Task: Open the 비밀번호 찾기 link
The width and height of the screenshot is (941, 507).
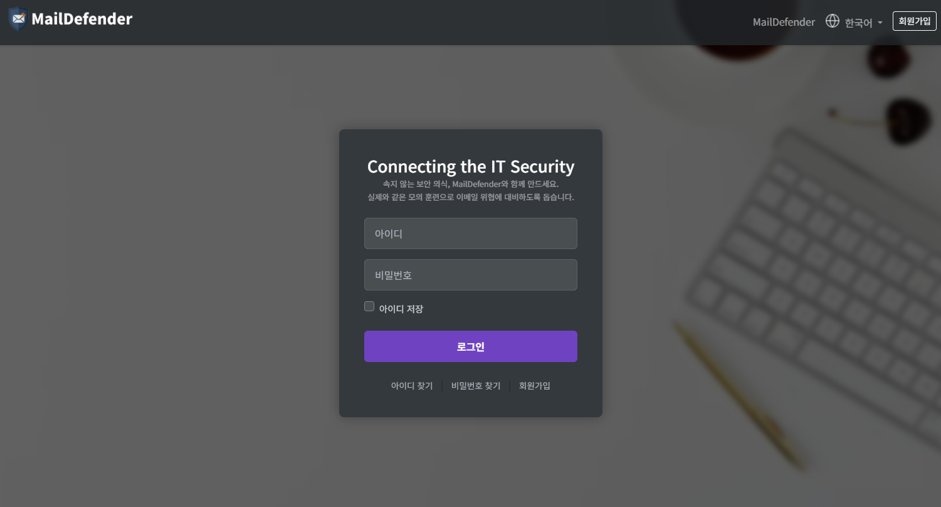Action: coord(475,385)
